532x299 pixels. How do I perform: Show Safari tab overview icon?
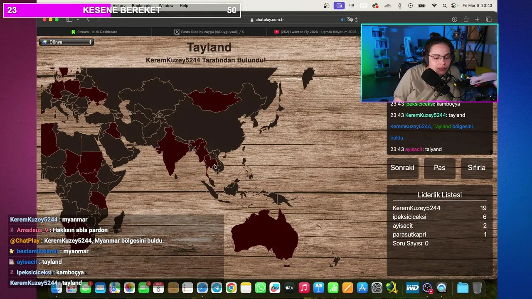tap(489, 20)
